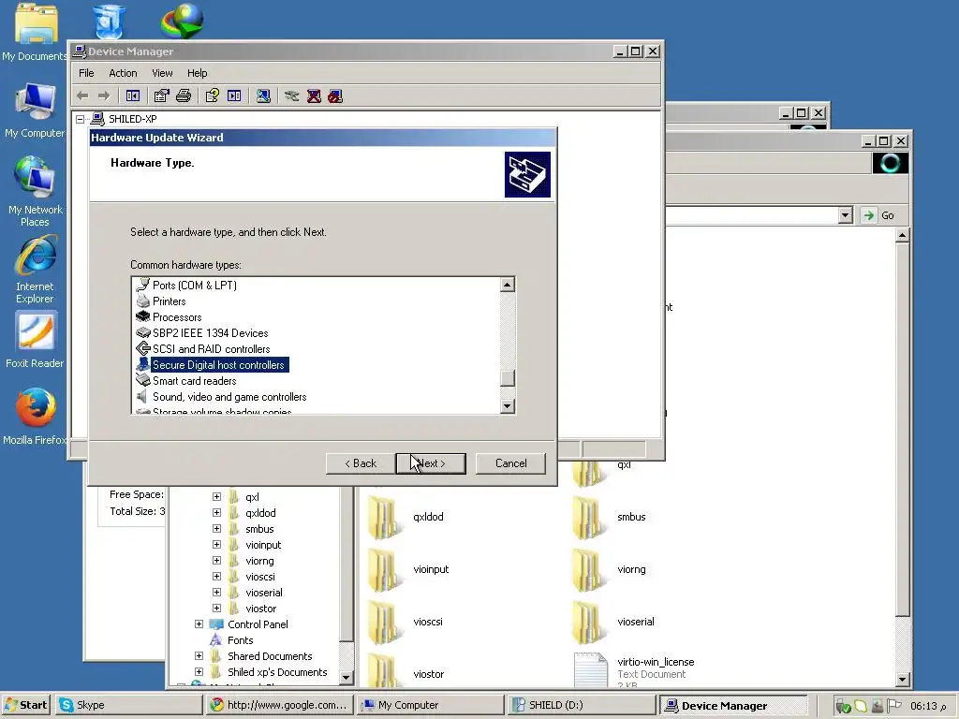Collapse the SHILED-XP root node

(81, 119)
